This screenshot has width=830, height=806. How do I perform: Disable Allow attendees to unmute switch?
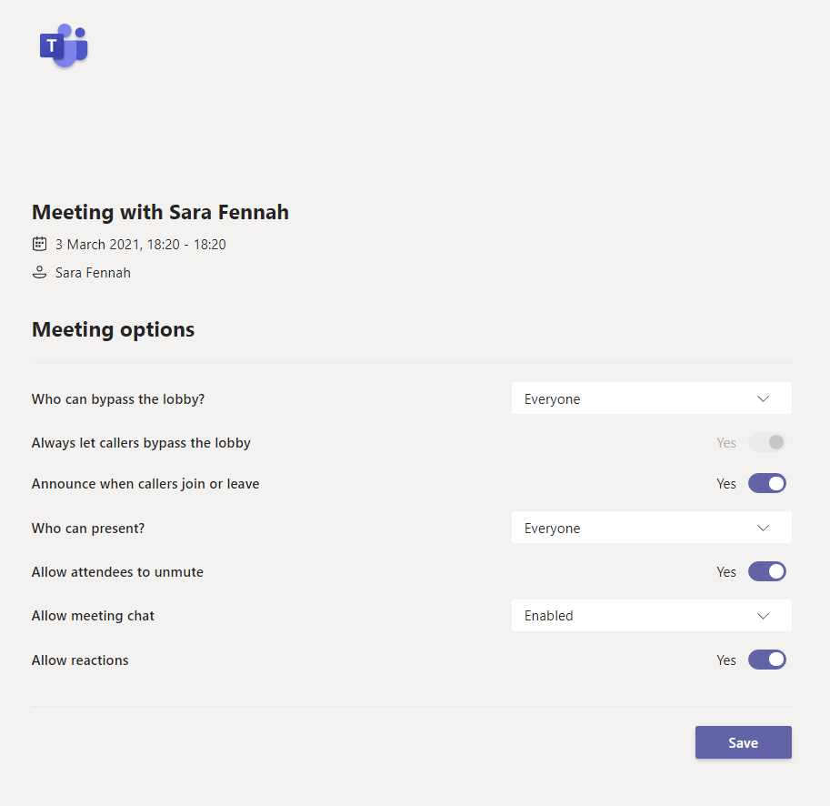[766, 571]
